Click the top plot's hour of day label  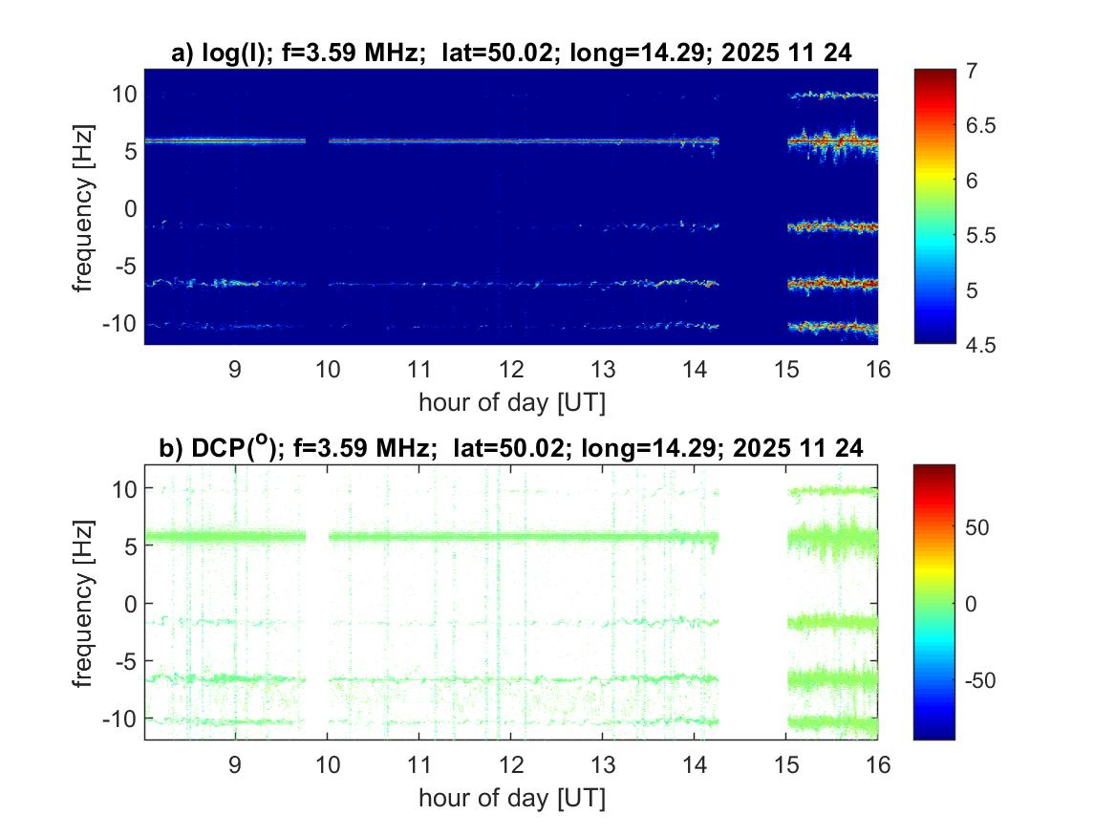[x=511, y=402]
